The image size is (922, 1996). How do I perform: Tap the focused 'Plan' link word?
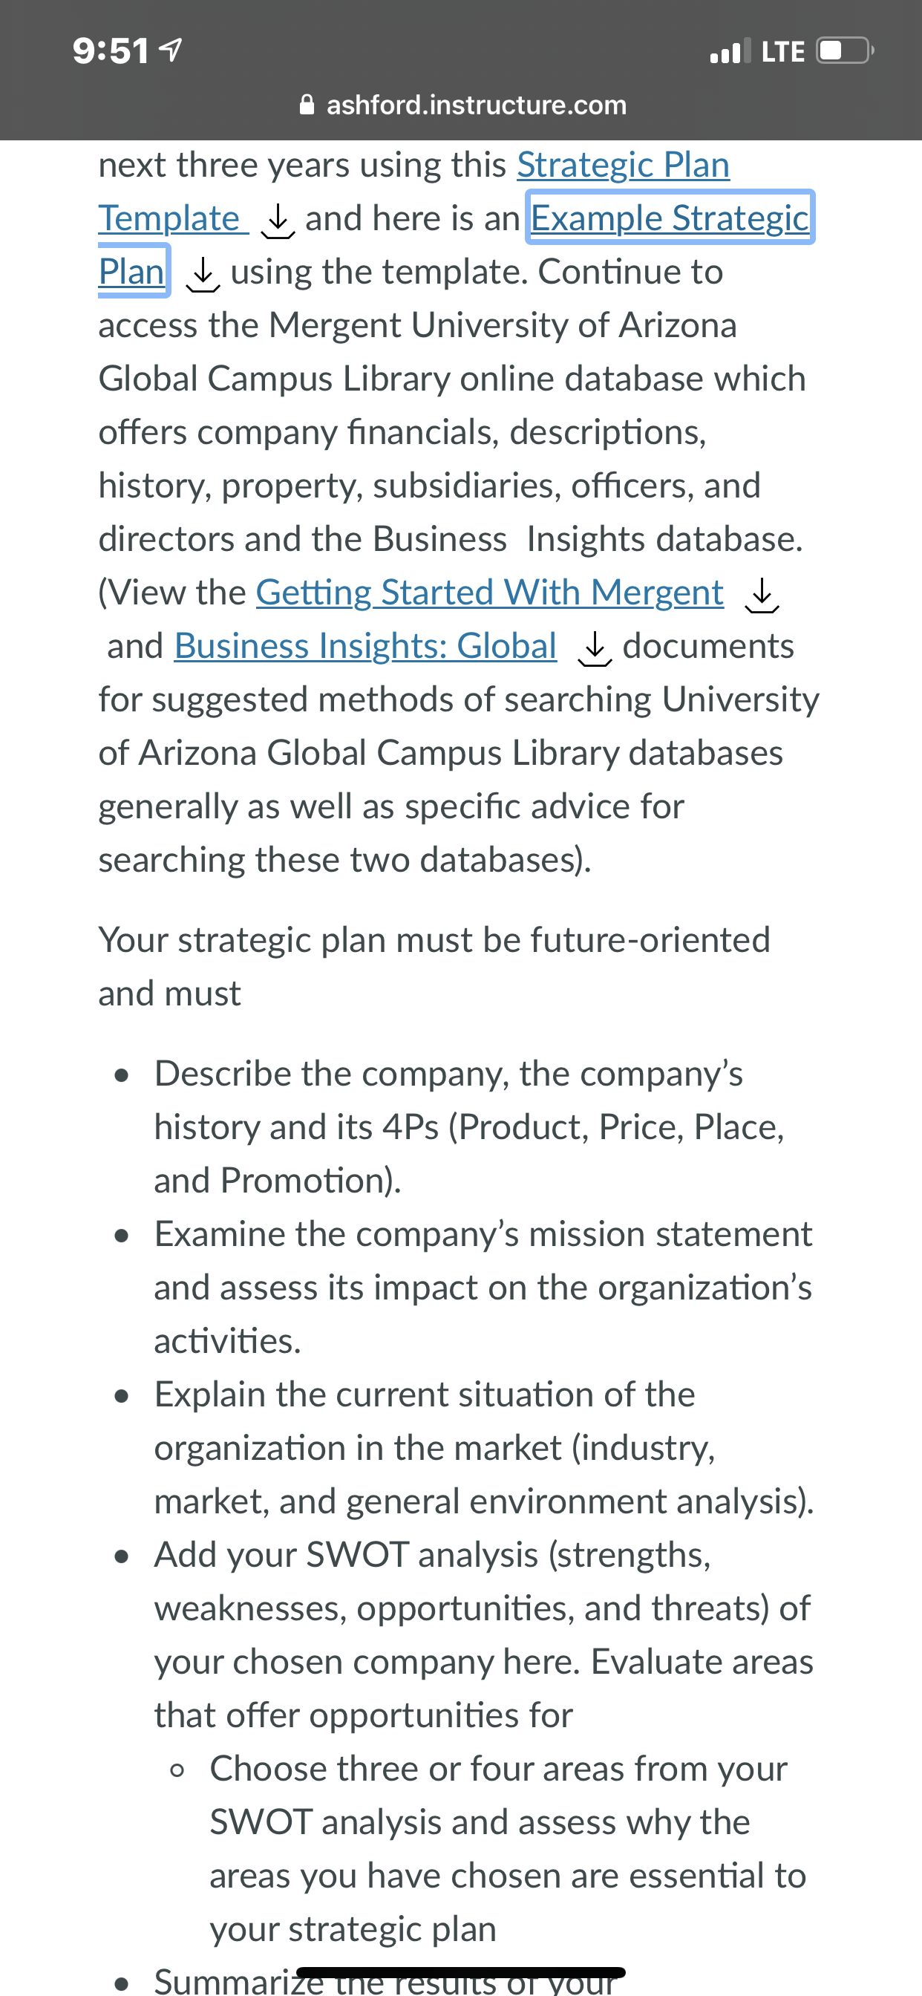(x=131, y=271)
